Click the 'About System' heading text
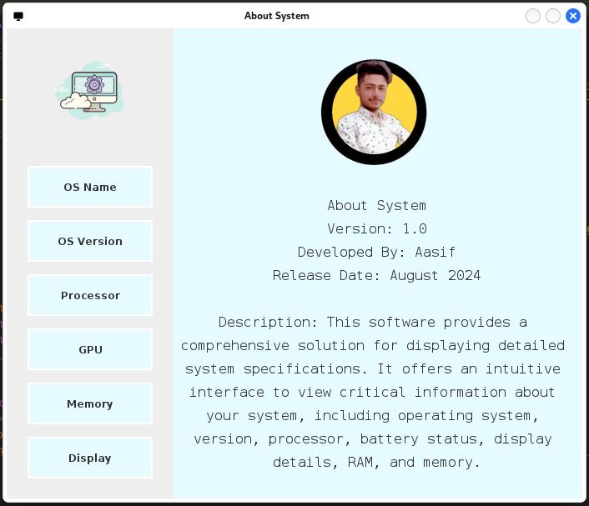 tap(376, 205)
